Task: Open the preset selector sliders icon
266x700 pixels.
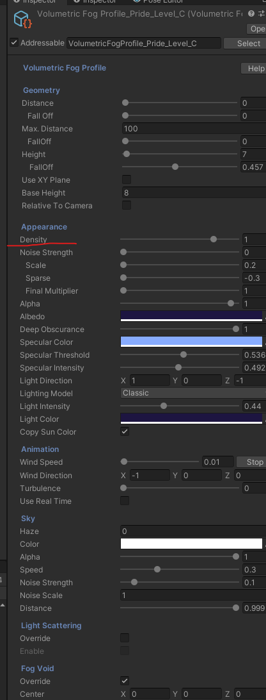Action: (262, 14)
